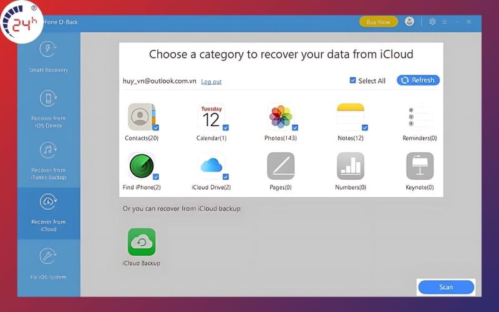Click the Pages(0) label
Screen dimensions: 499x312
pos(281,187)
